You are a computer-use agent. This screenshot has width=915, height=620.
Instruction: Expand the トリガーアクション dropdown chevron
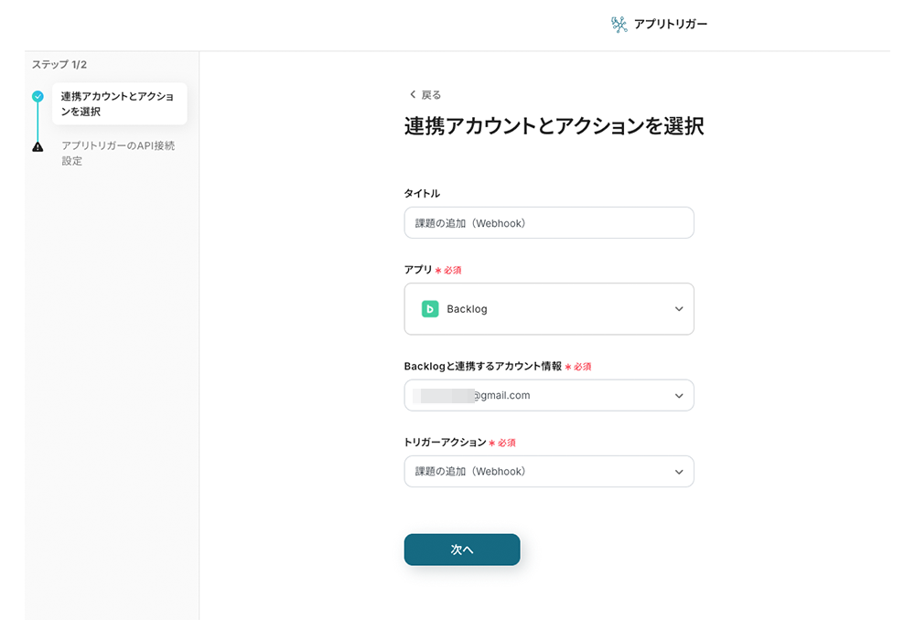pyautogui.click(x=679, y=472)
